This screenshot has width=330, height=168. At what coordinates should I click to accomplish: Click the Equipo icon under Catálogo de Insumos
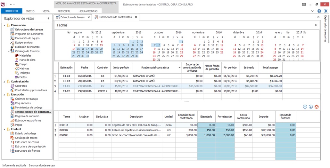17,64
